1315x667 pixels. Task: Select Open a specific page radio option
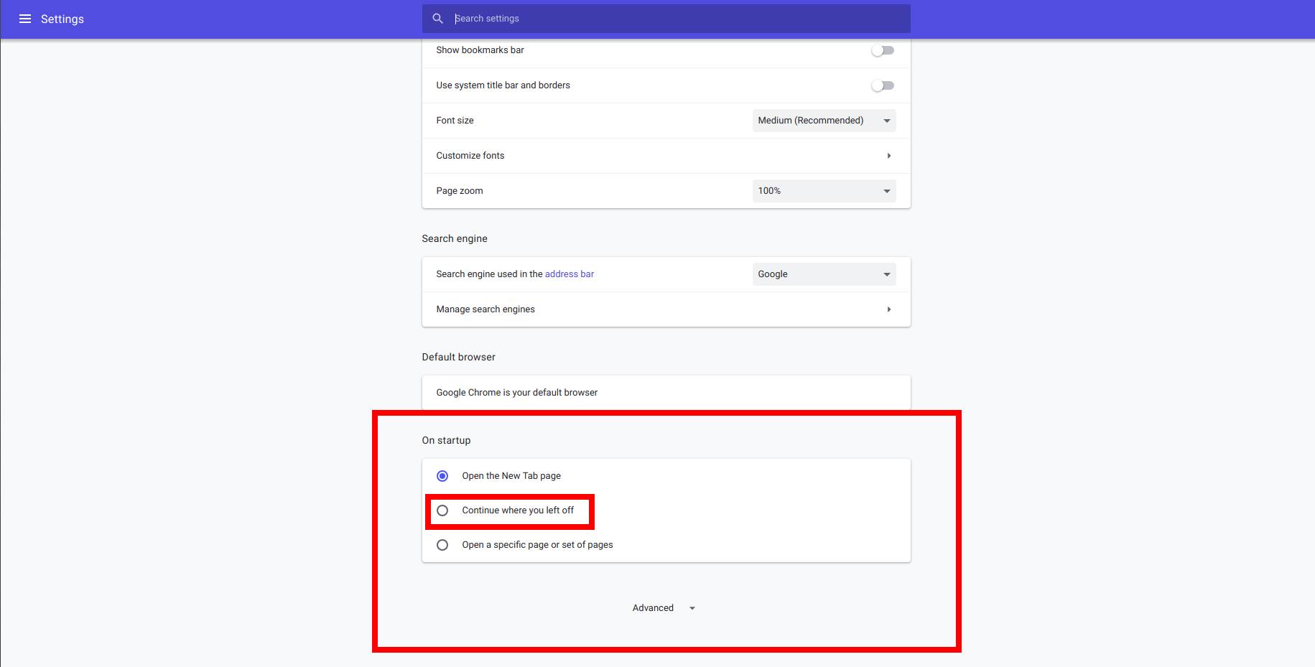(442, 545)
